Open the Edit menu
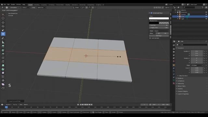The image size is (208, 117). click(8, 5)
